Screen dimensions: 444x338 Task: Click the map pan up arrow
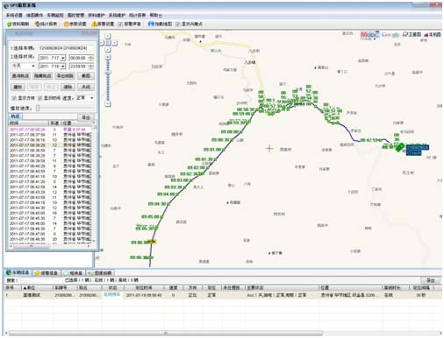coord(108,36)
